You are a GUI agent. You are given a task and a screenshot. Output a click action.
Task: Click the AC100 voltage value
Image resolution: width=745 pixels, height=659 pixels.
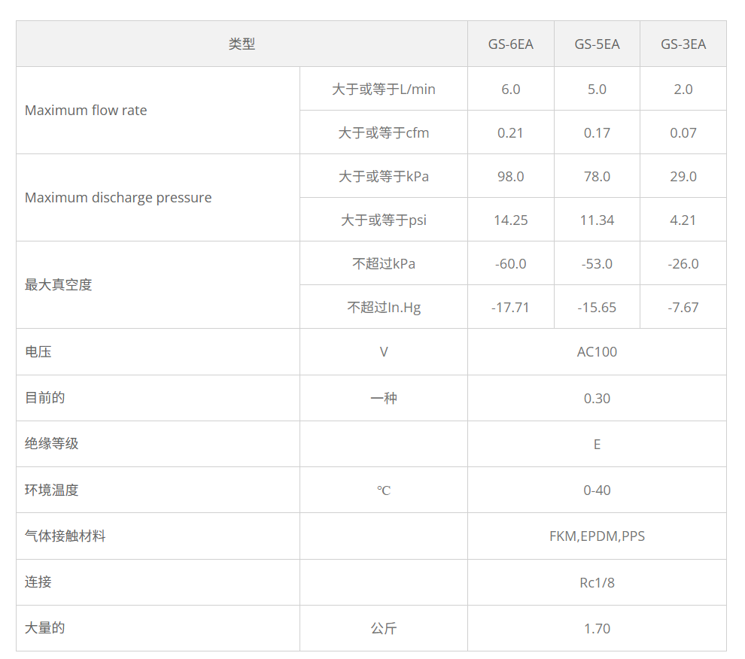coord(597,351)
